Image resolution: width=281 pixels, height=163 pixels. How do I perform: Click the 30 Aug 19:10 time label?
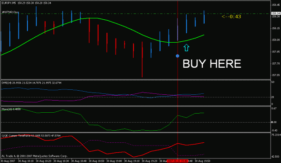click(x=132, y=161)
